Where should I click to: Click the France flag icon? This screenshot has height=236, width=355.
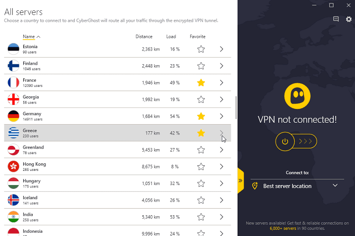(13, 83)
